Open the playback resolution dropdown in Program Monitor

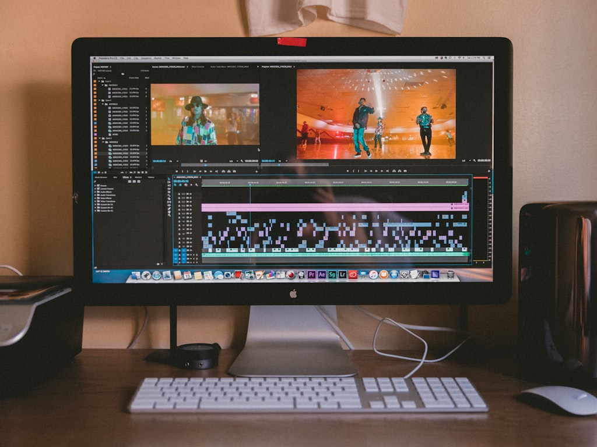tap(466, 160)
